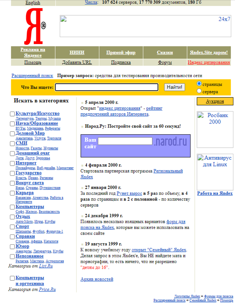Open the Формы для поиска footer link

(219, 296)
